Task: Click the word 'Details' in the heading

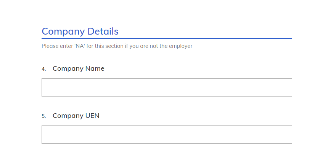Action: point(103,32)
